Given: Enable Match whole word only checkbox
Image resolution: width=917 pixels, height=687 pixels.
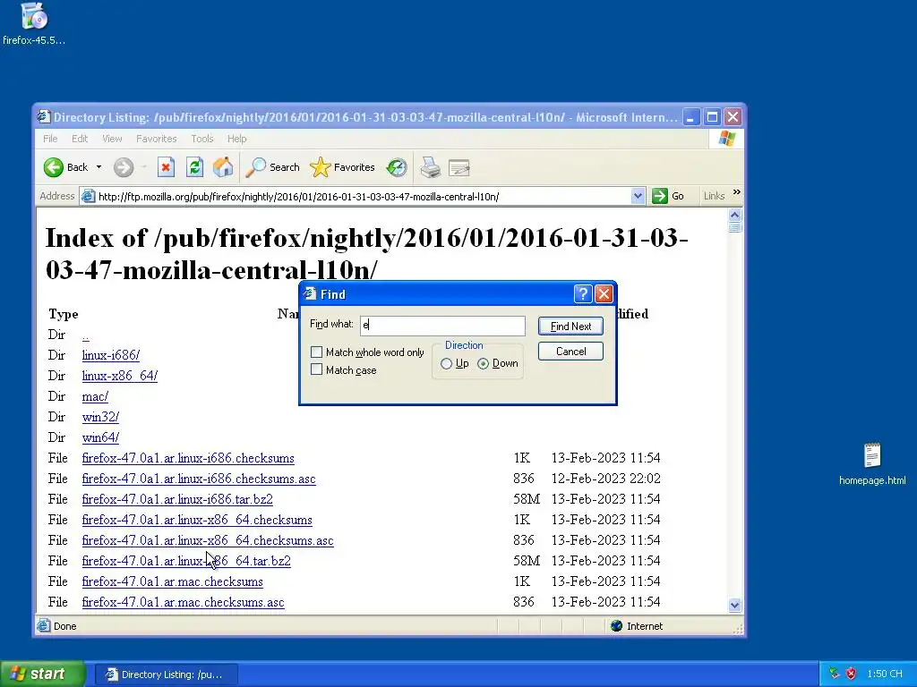Looking at the screenshot, I should click(x=316, y=352).
